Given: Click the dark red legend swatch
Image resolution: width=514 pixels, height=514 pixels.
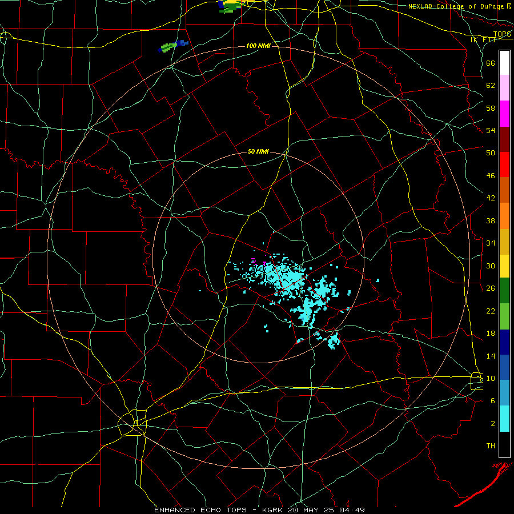Looking at the screenshot, I should (504, 139).
